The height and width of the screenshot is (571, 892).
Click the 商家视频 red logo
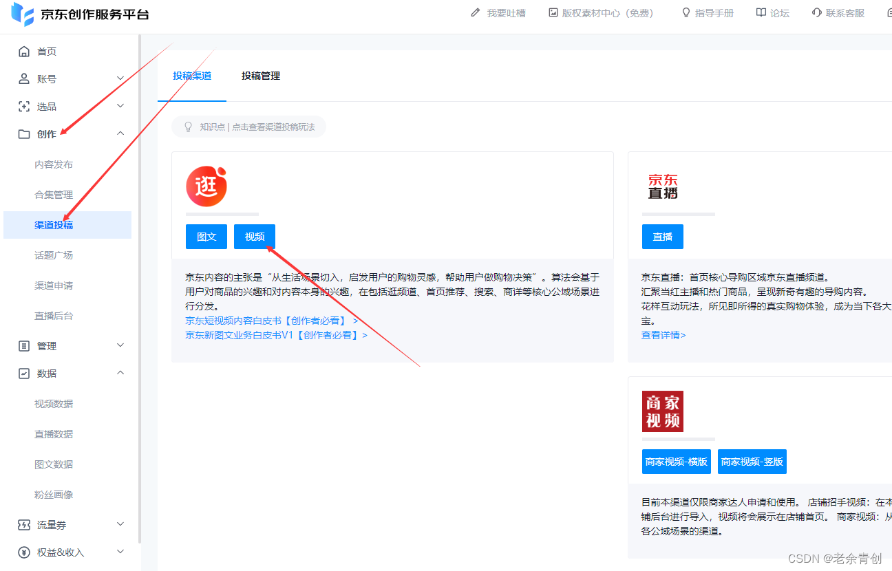663,411
